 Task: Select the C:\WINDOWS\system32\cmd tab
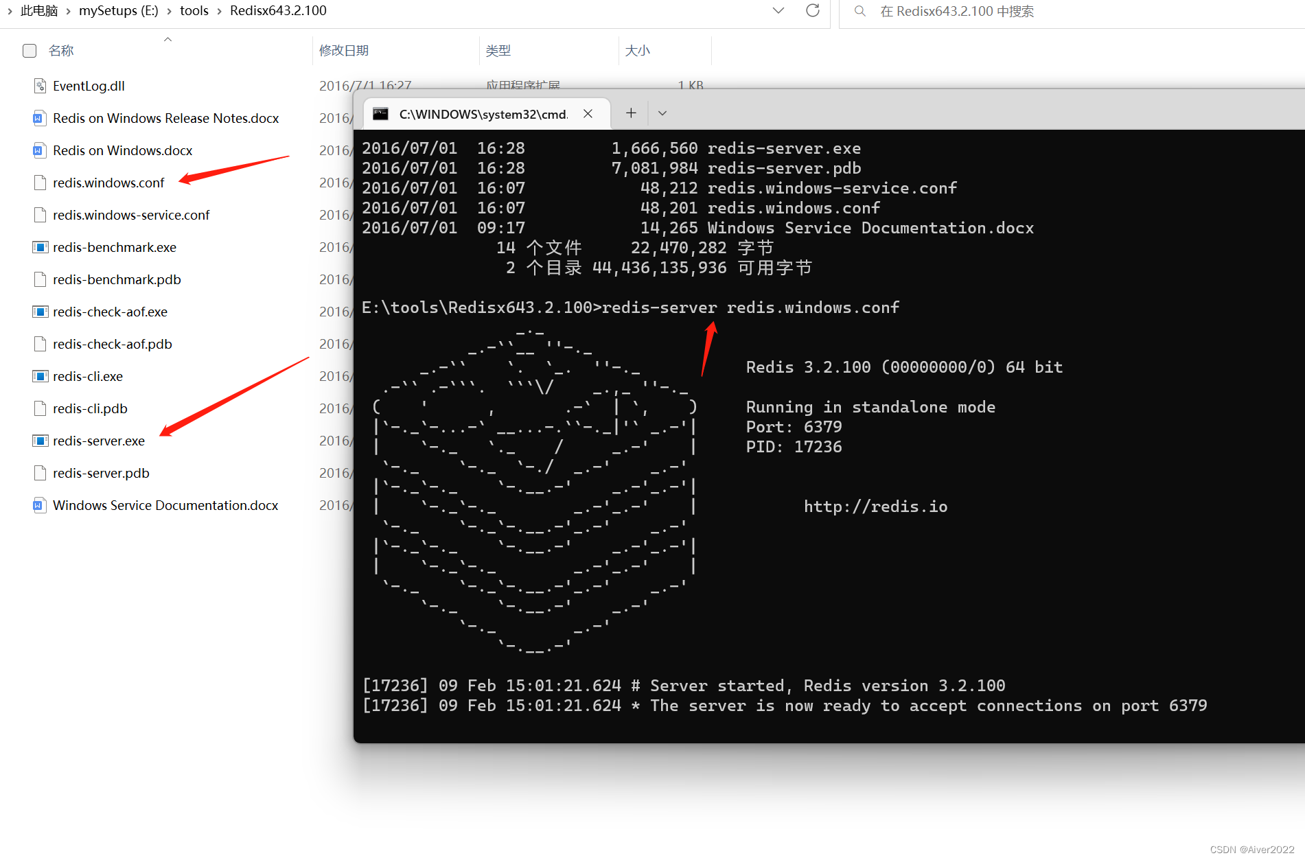tap(486, 114)
